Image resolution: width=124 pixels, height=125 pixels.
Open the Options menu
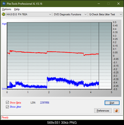(x=6, y=9)
